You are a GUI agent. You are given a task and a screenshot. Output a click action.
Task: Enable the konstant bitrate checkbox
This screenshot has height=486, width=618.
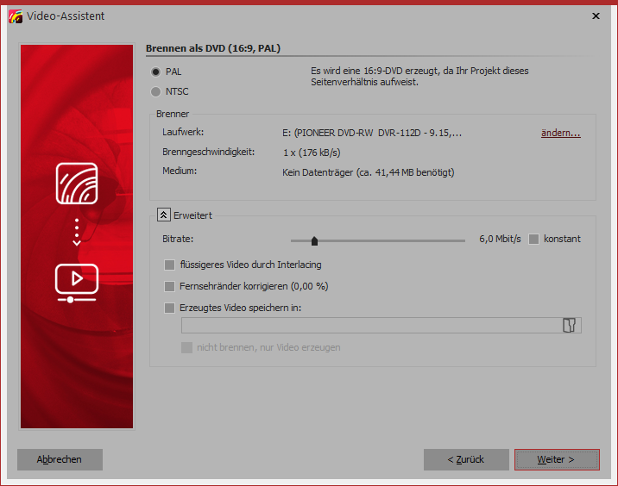coord(534,239)
